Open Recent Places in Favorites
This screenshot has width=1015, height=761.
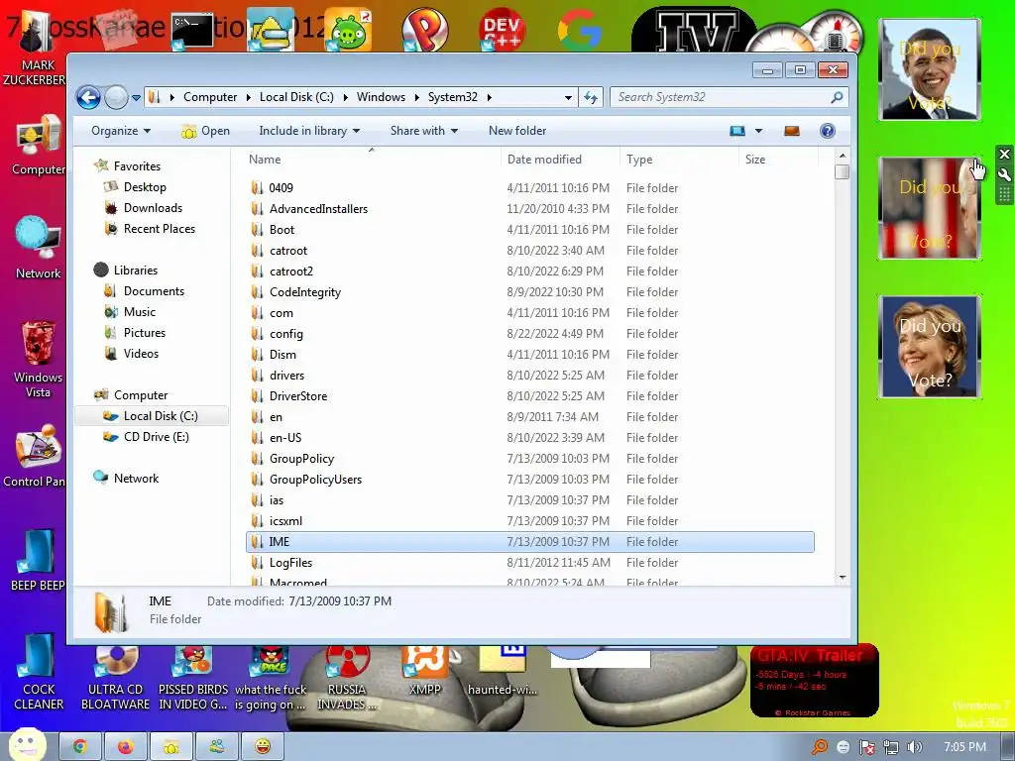tap(160, 229)
